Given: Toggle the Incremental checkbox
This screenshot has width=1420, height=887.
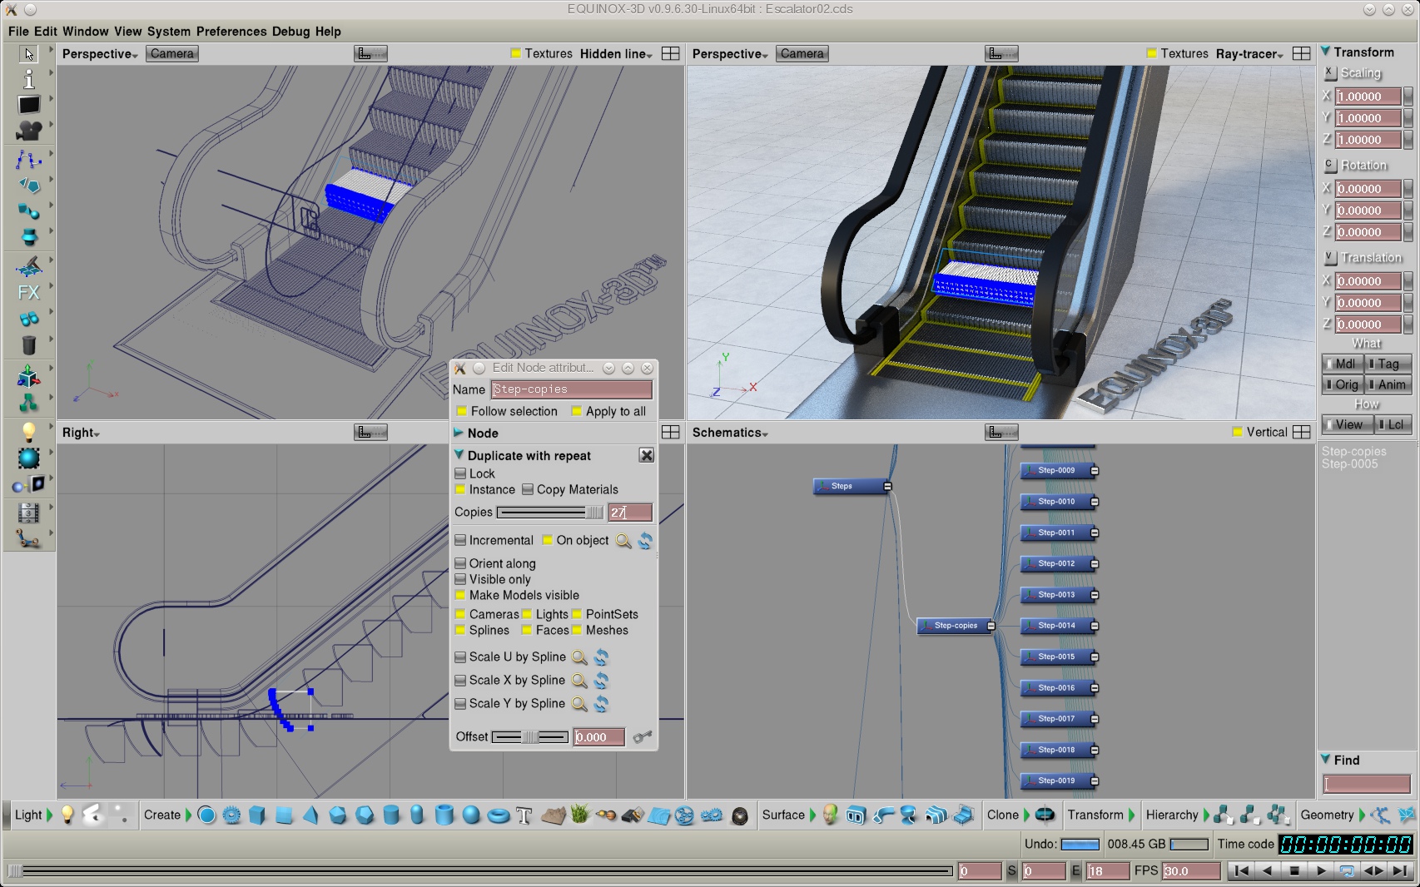Looking at the screenshot, I should pyautogui.click(x=460, y=540).
